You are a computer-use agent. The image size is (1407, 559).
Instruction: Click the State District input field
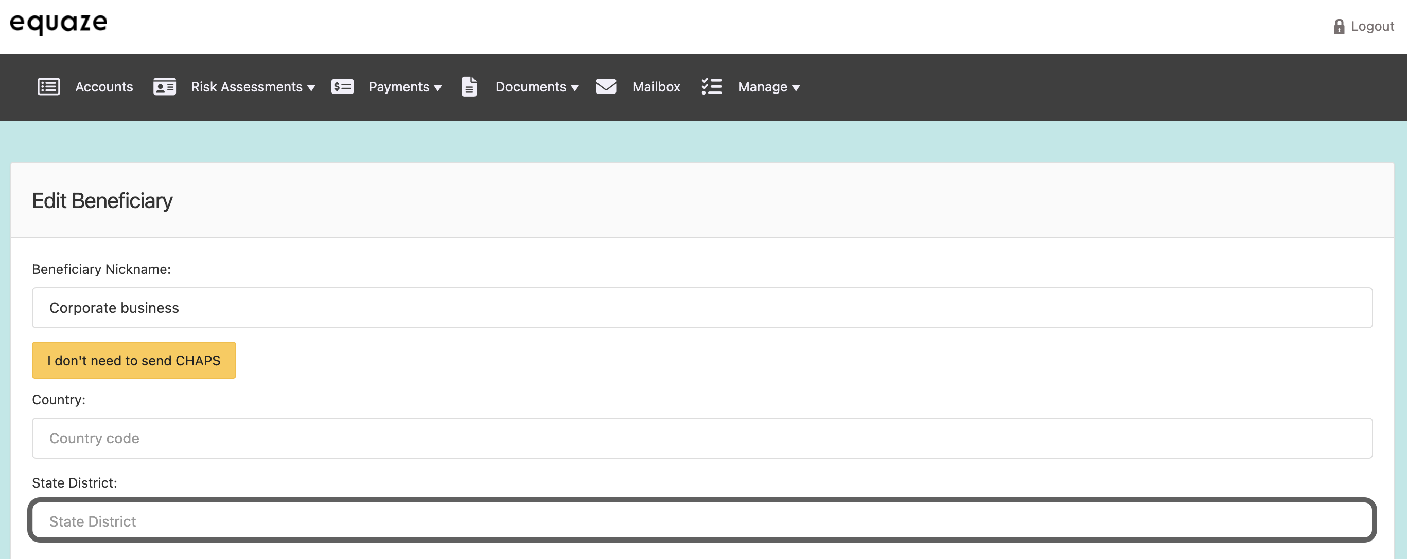[x=702, y=521]
